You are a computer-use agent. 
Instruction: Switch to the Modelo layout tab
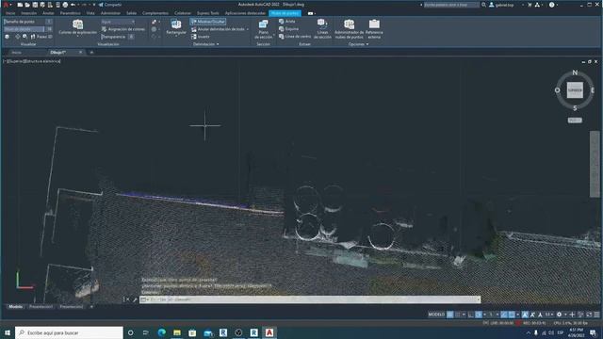(15, 307)
